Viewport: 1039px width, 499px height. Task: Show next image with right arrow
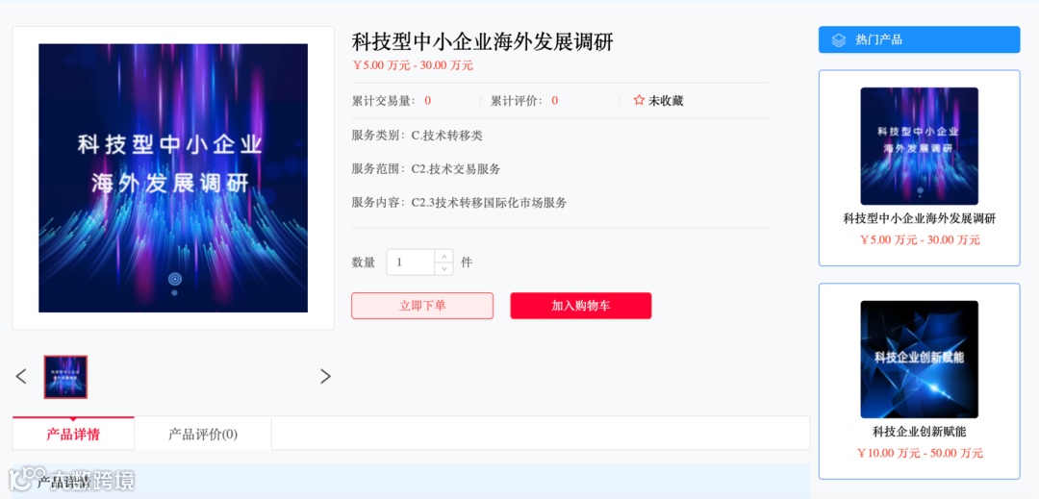pos(325,377)
